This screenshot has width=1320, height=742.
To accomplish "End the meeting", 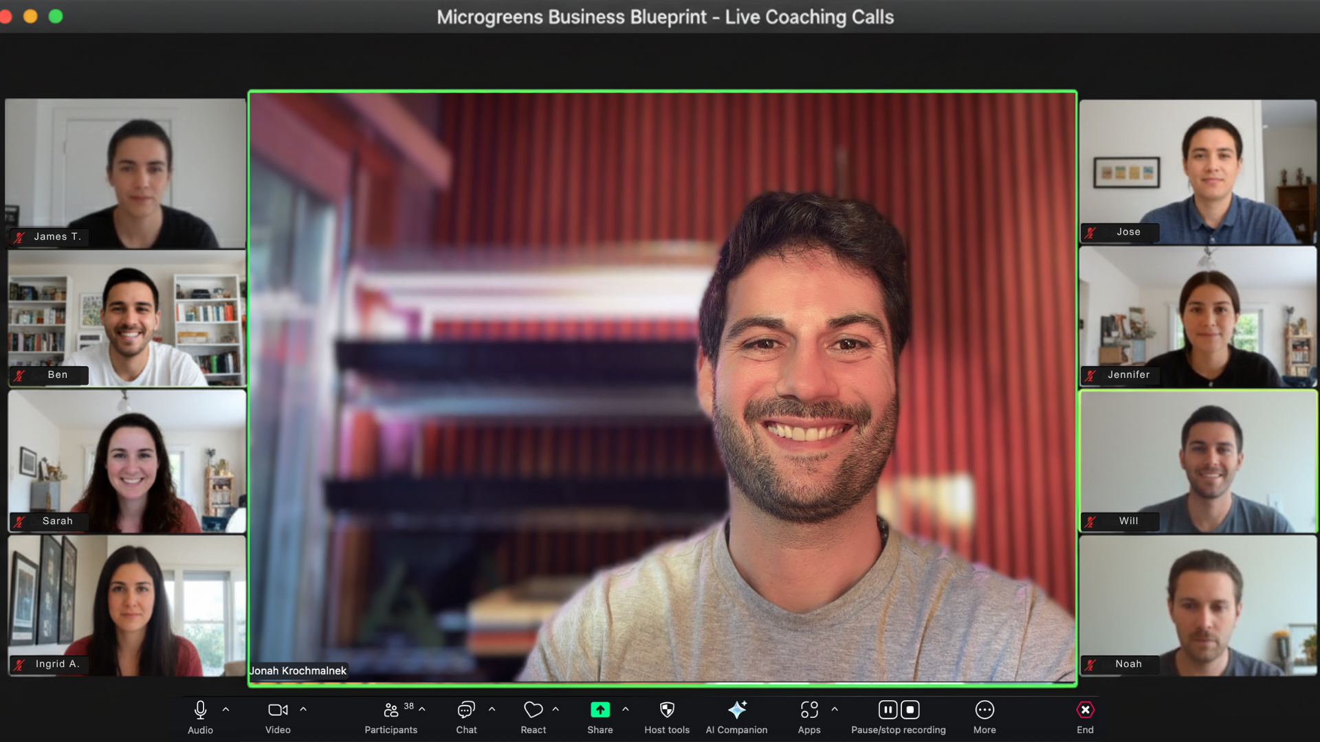I will click(x=1085, y=710).
